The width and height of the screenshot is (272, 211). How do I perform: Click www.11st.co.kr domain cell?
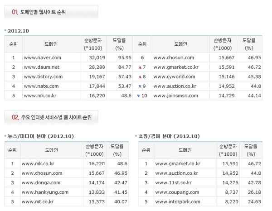[x=173, y=182]
